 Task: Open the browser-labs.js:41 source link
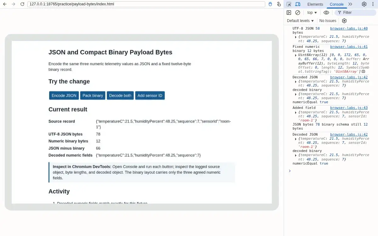tap(349, 47)
